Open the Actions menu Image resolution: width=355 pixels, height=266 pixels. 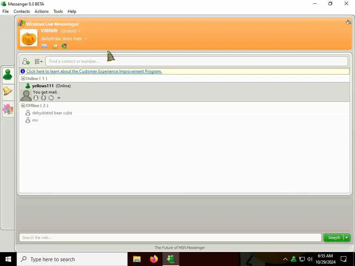[x=42, y=11]
